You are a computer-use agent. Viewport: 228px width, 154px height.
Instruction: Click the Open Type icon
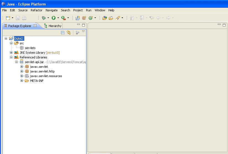tap(105, 18)
